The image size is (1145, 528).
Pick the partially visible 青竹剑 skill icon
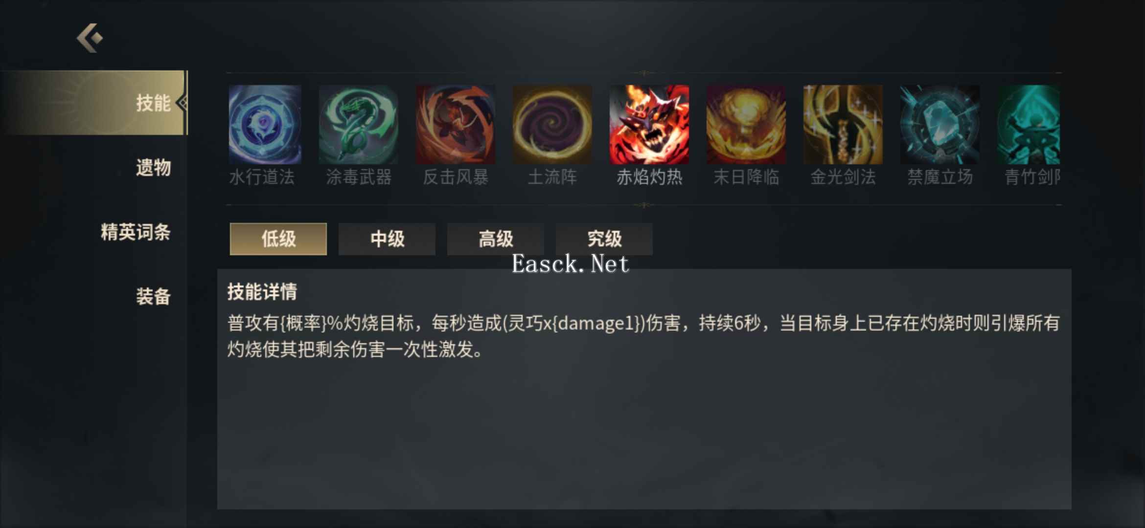coord(1029,124)
